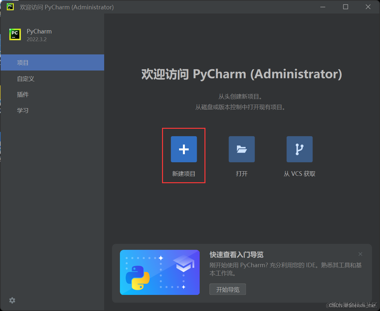380x311 pixels.
Task: Click the Python logo in the tour banner
Action: pyautogui.click(x=139, y=276)
